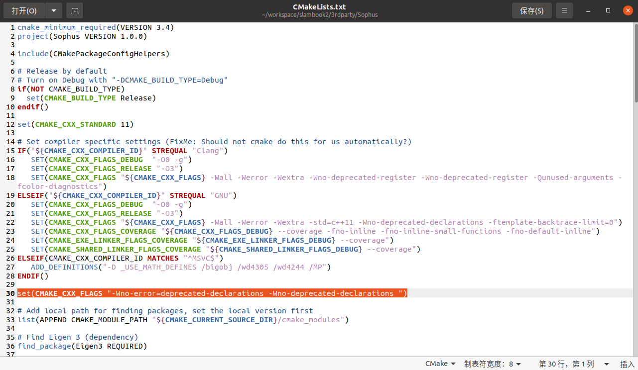Close the gedit window
Image resolution: width=638 pixels, height=370 pixels.
tap(627, 10)
